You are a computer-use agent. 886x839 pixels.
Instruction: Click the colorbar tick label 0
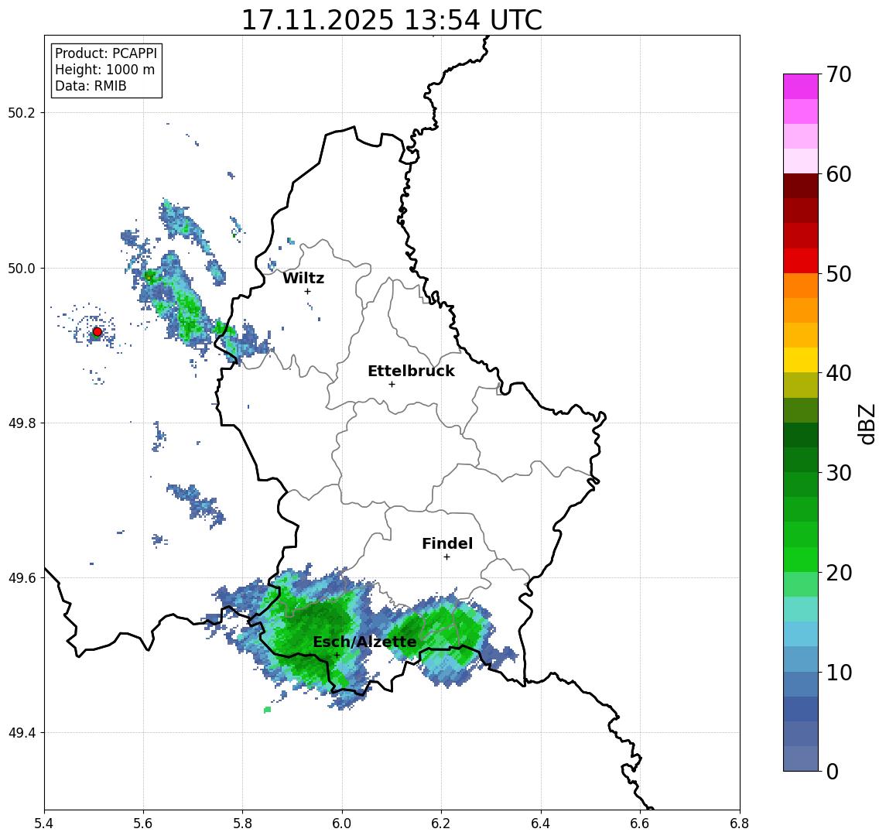(833, 771)
